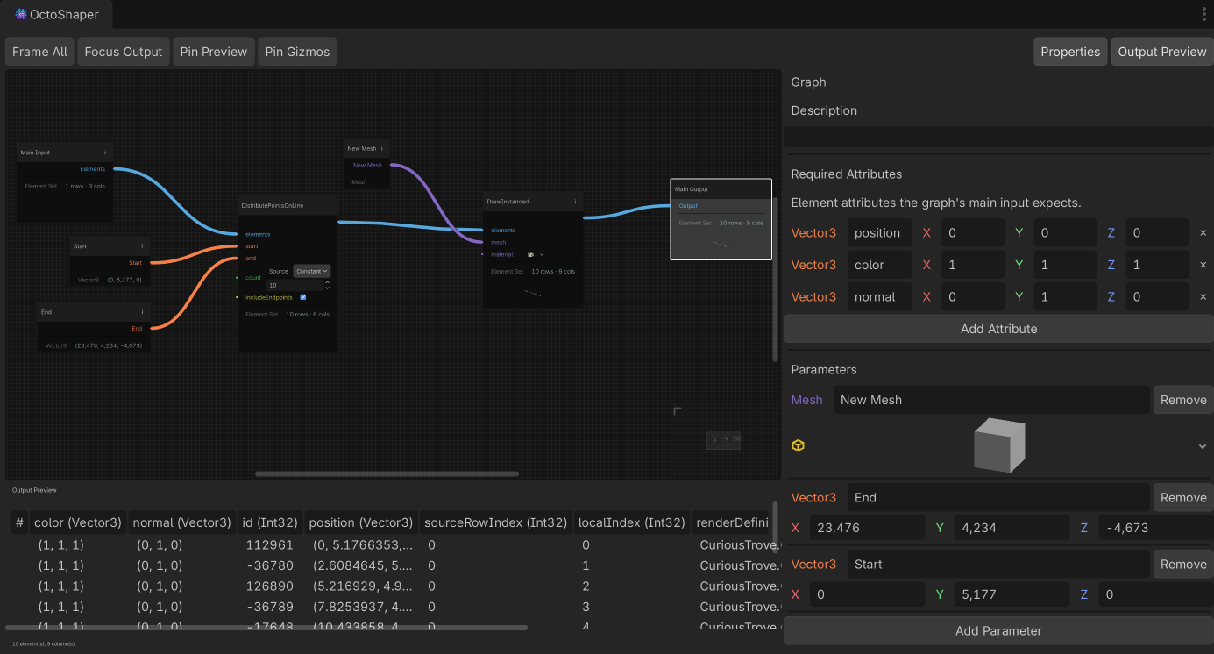Viewport: 1214px width, 654px height.
Task: Edit the Start parameter Y value 5,177
Action: [1012, 594]
